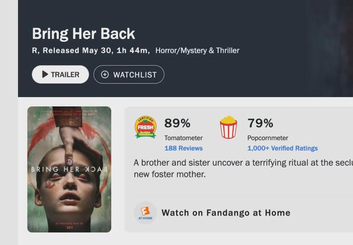Select the Horror/Mystery & Thriller genre text

pos(197,51)
